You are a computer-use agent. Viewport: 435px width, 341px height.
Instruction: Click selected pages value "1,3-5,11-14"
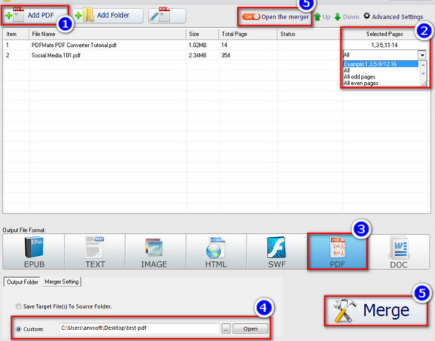[x=384, y=45]
